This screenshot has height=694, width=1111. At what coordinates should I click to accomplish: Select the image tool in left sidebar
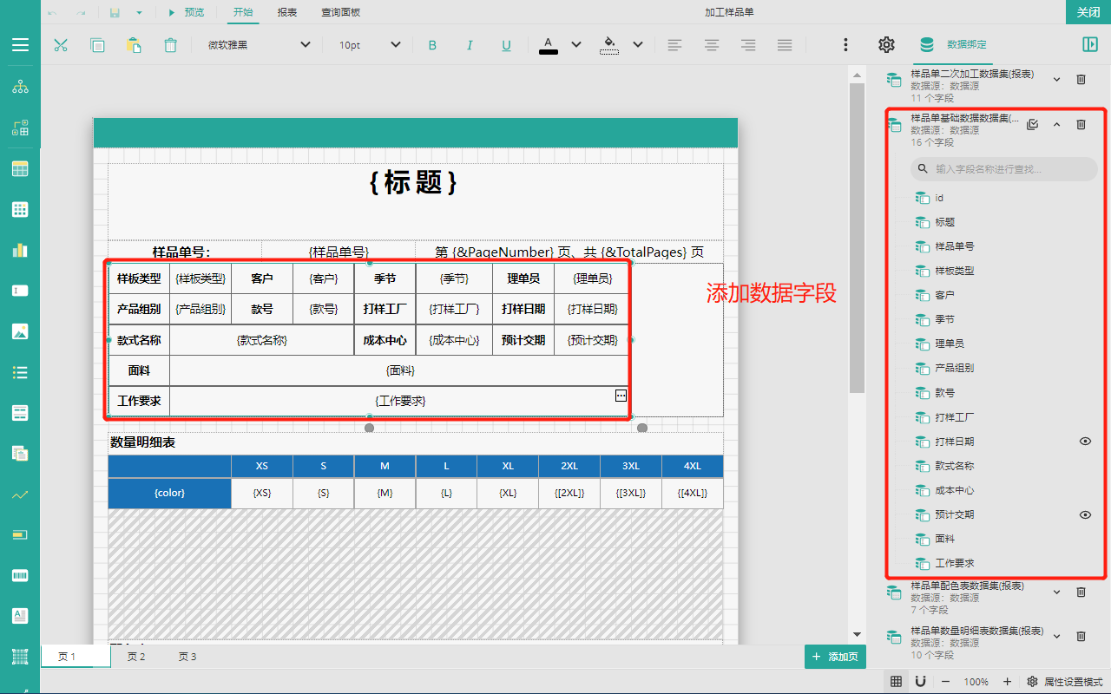tap(20, 331)
